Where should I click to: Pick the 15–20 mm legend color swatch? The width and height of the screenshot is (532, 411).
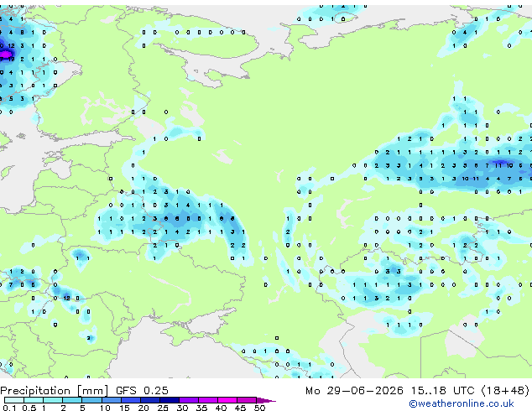tap(130, 400)
